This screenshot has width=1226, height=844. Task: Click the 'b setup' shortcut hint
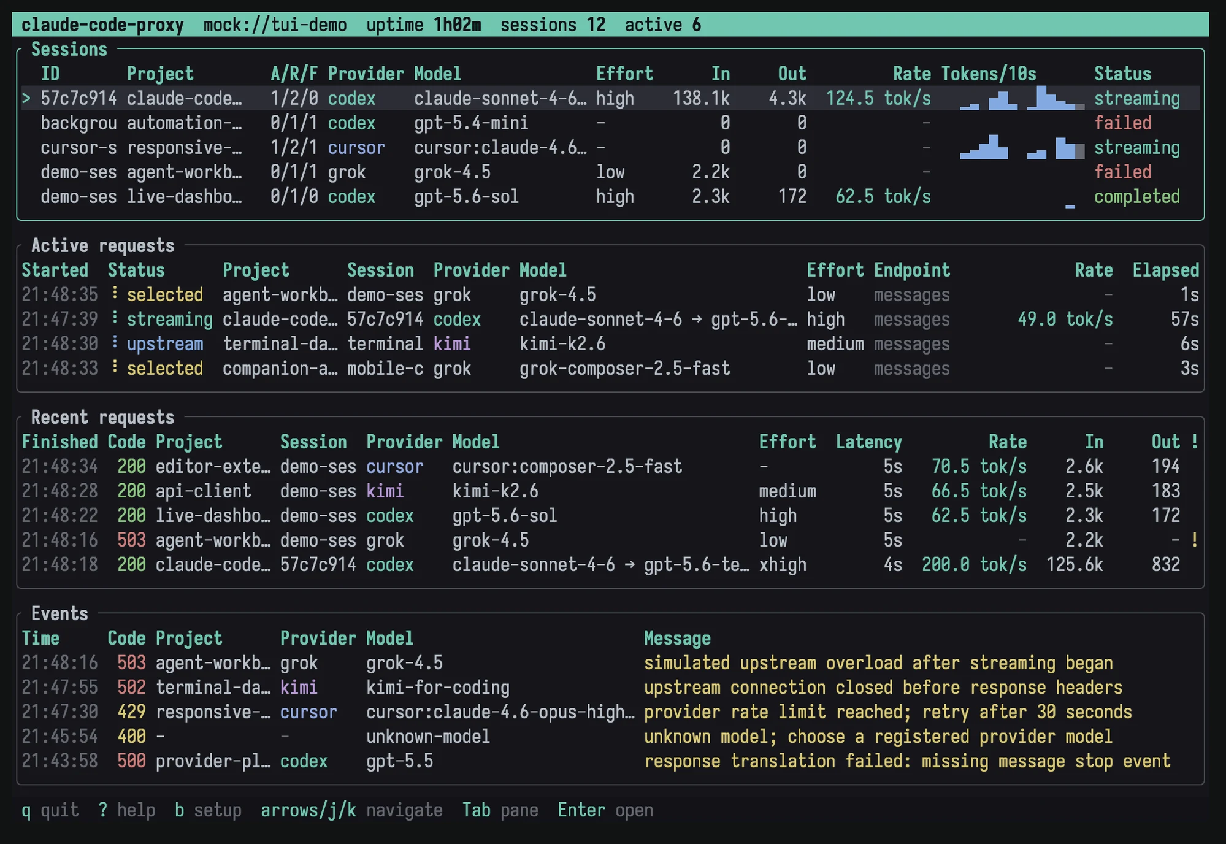pyautogui.click(x=208, y=810)
